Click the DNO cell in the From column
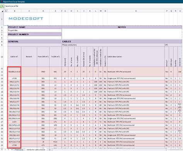 tap(43, 72)
